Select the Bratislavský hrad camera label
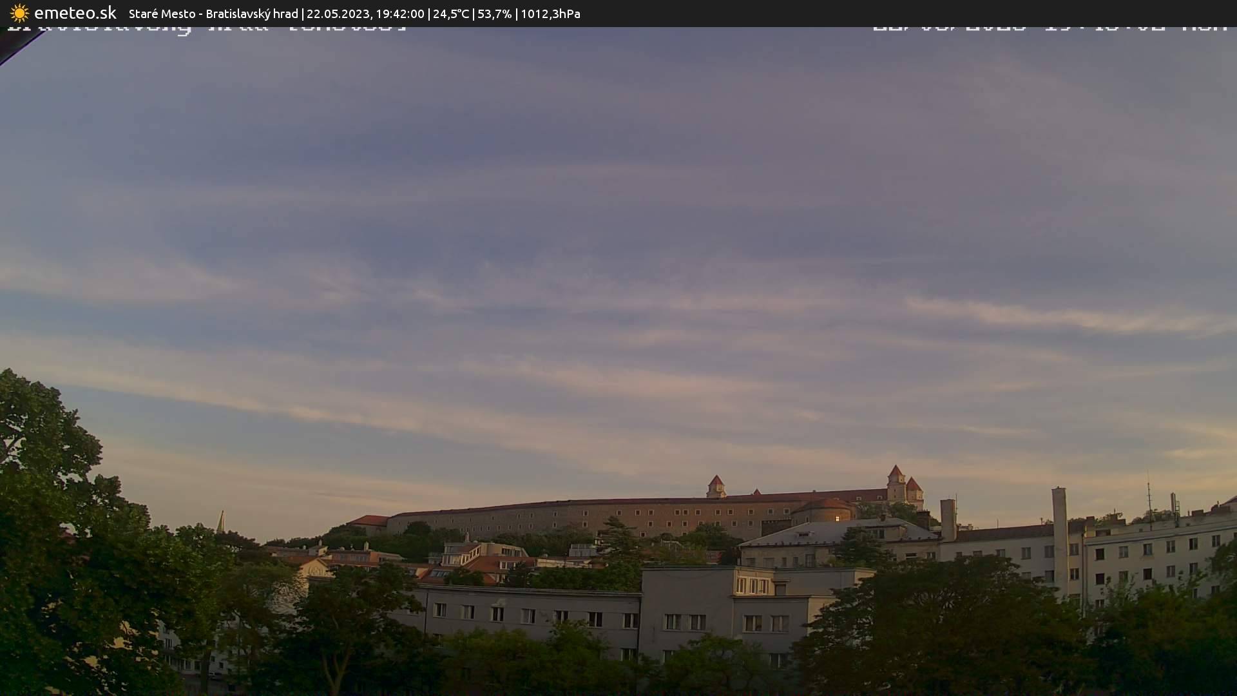Image resolution: width=1237 pixels, height=696 pixels. click(x=253, y=13)
